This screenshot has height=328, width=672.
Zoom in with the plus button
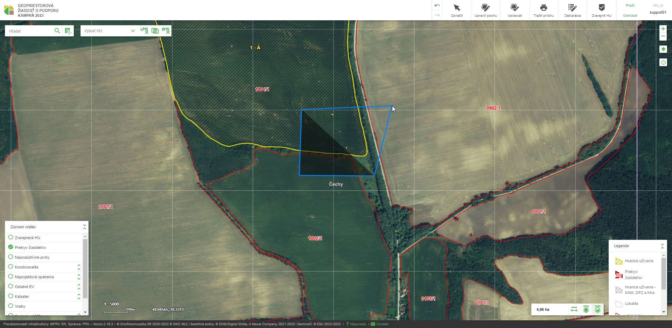pos(663,29)
